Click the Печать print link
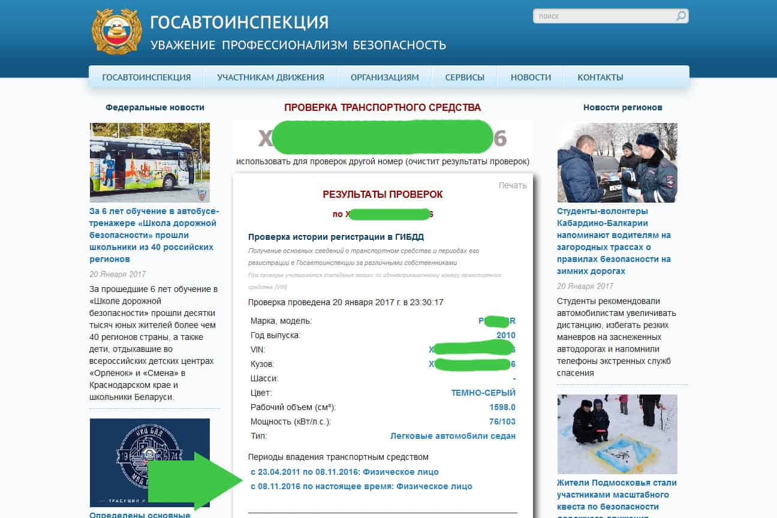This screenshot has height=518, width=777. [512, 185]
